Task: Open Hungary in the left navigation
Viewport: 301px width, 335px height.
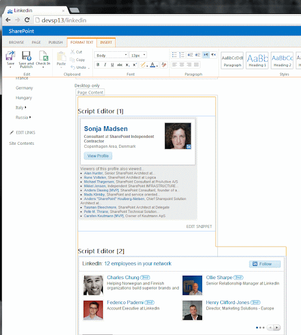Action: 24,98
